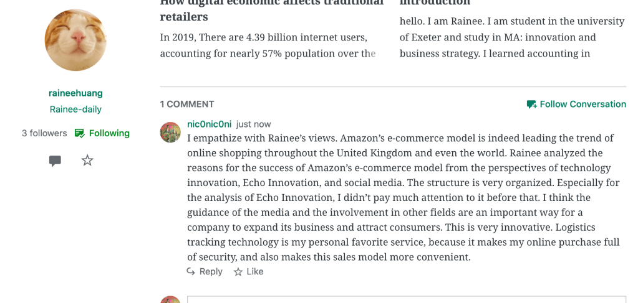Screen dimensions: 638x303
Task: Click the partially visible avatar beside the comment box
Action: coord(170,299)
